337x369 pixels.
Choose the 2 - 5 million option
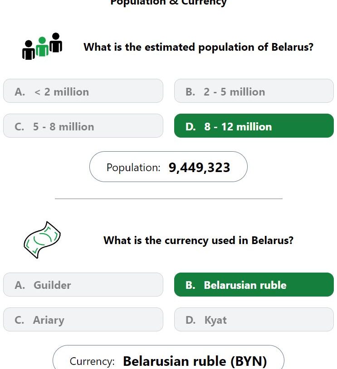(254, 91)
